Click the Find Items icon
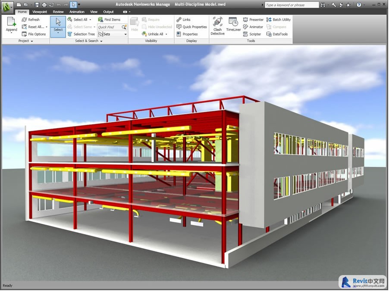The height and width of the screenshot is (291, 389). (109, 20)
